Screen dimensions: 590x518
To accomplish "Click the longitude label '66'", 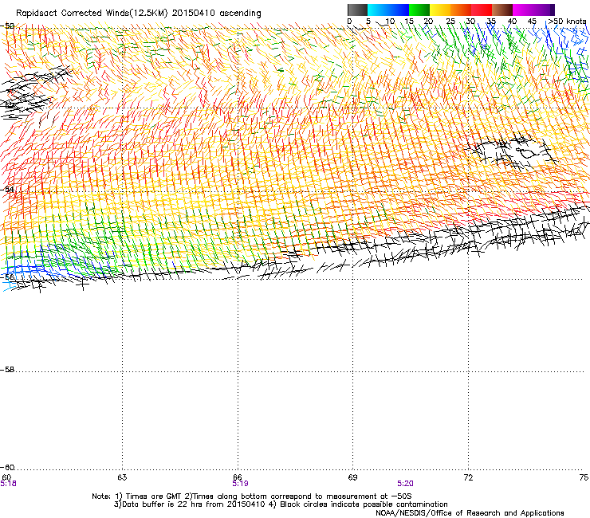I will tap(238, 477).
